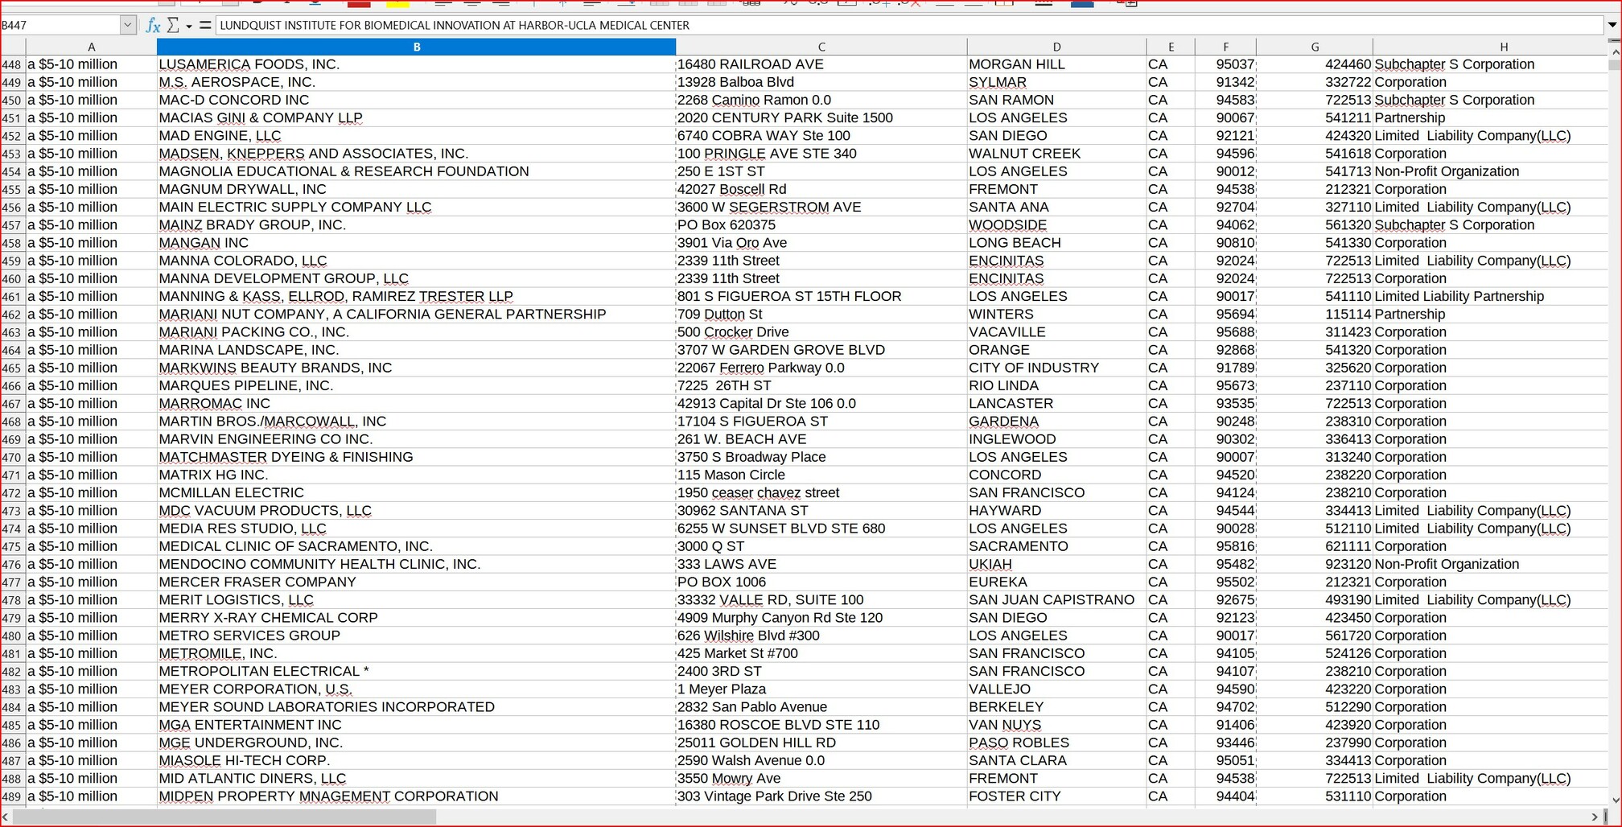The height and width of the screenshot is (827, 1622).
Task: Select column B header
Action: point(416,47)
